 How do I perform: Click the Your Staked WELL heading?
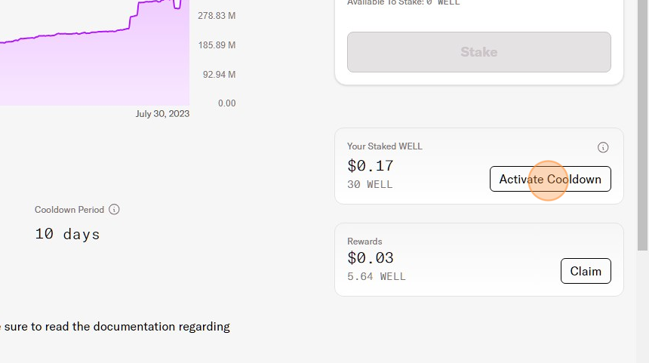pos(385,146)
